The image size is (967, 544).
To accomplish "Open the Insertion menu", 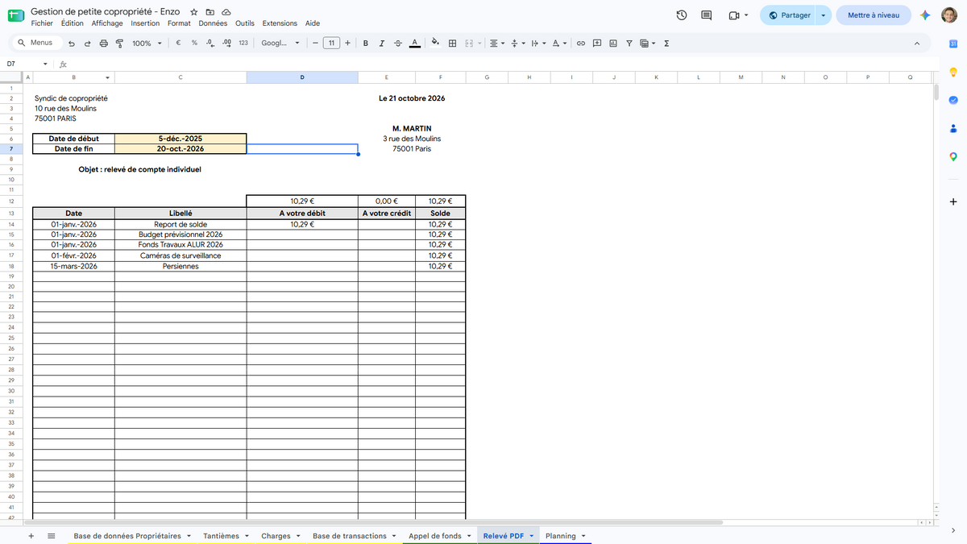I will [145, 23].
